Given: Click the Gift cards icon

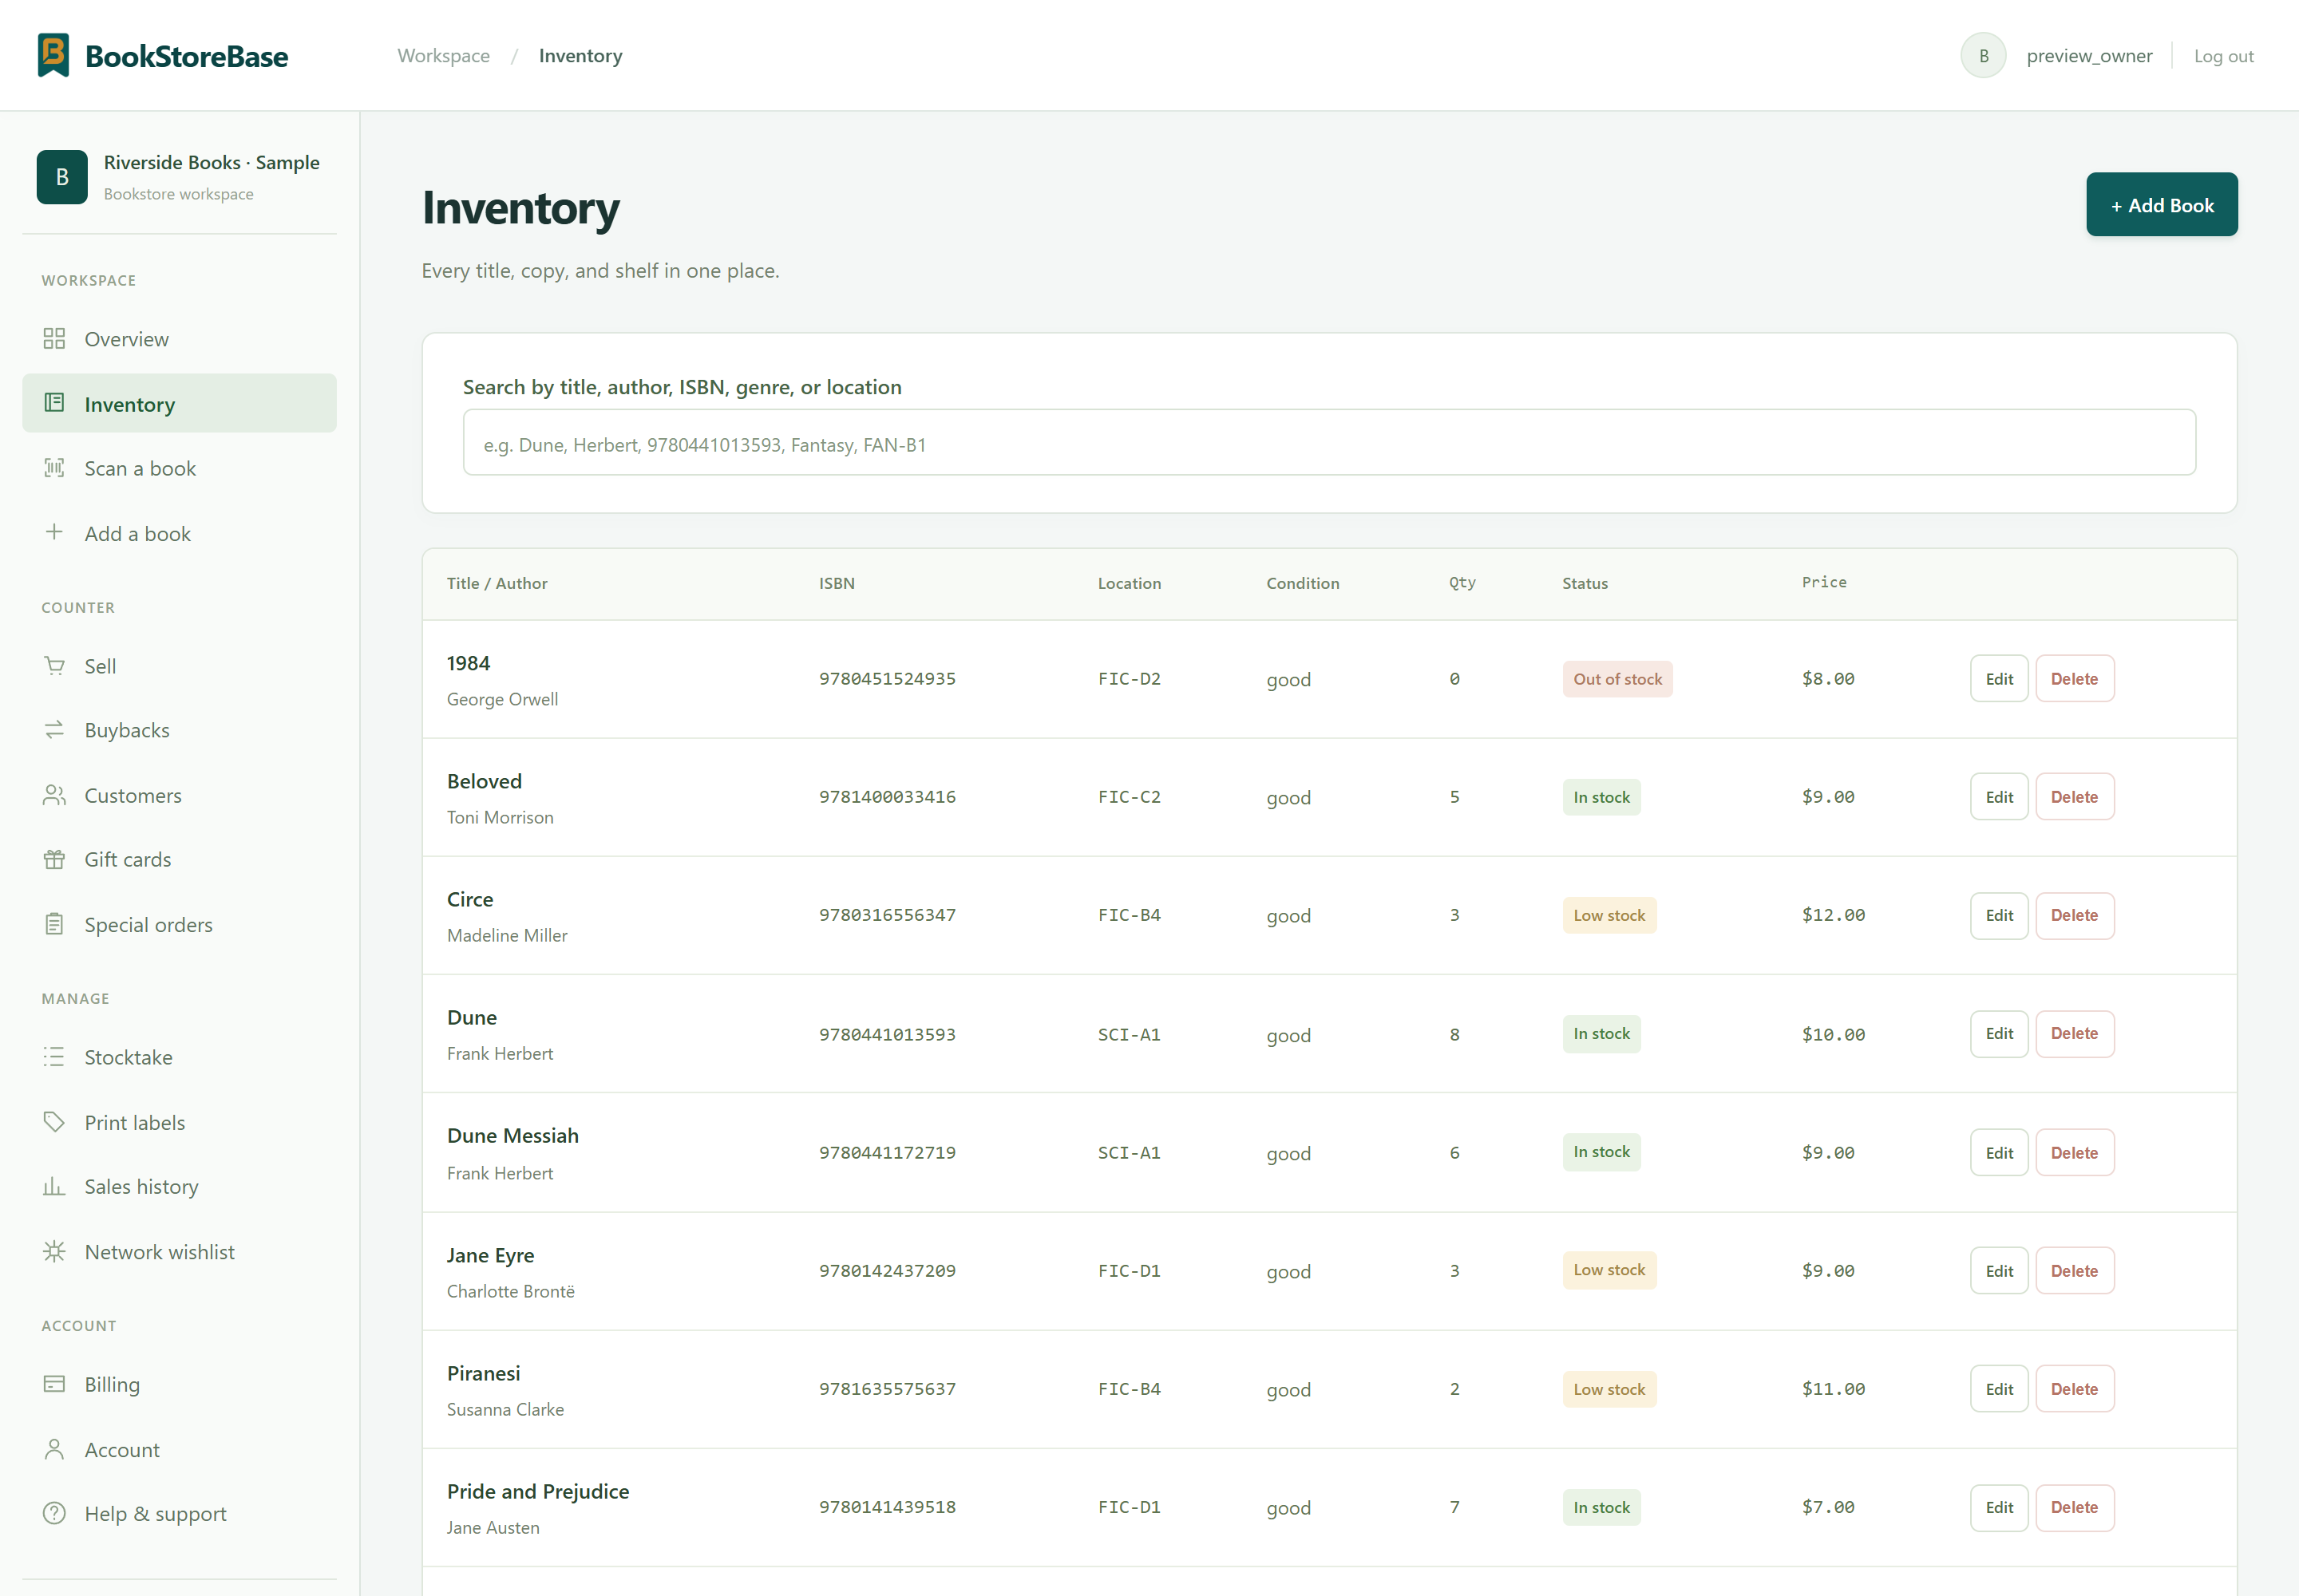Looking at the screenshot, I should click(54, 859).
